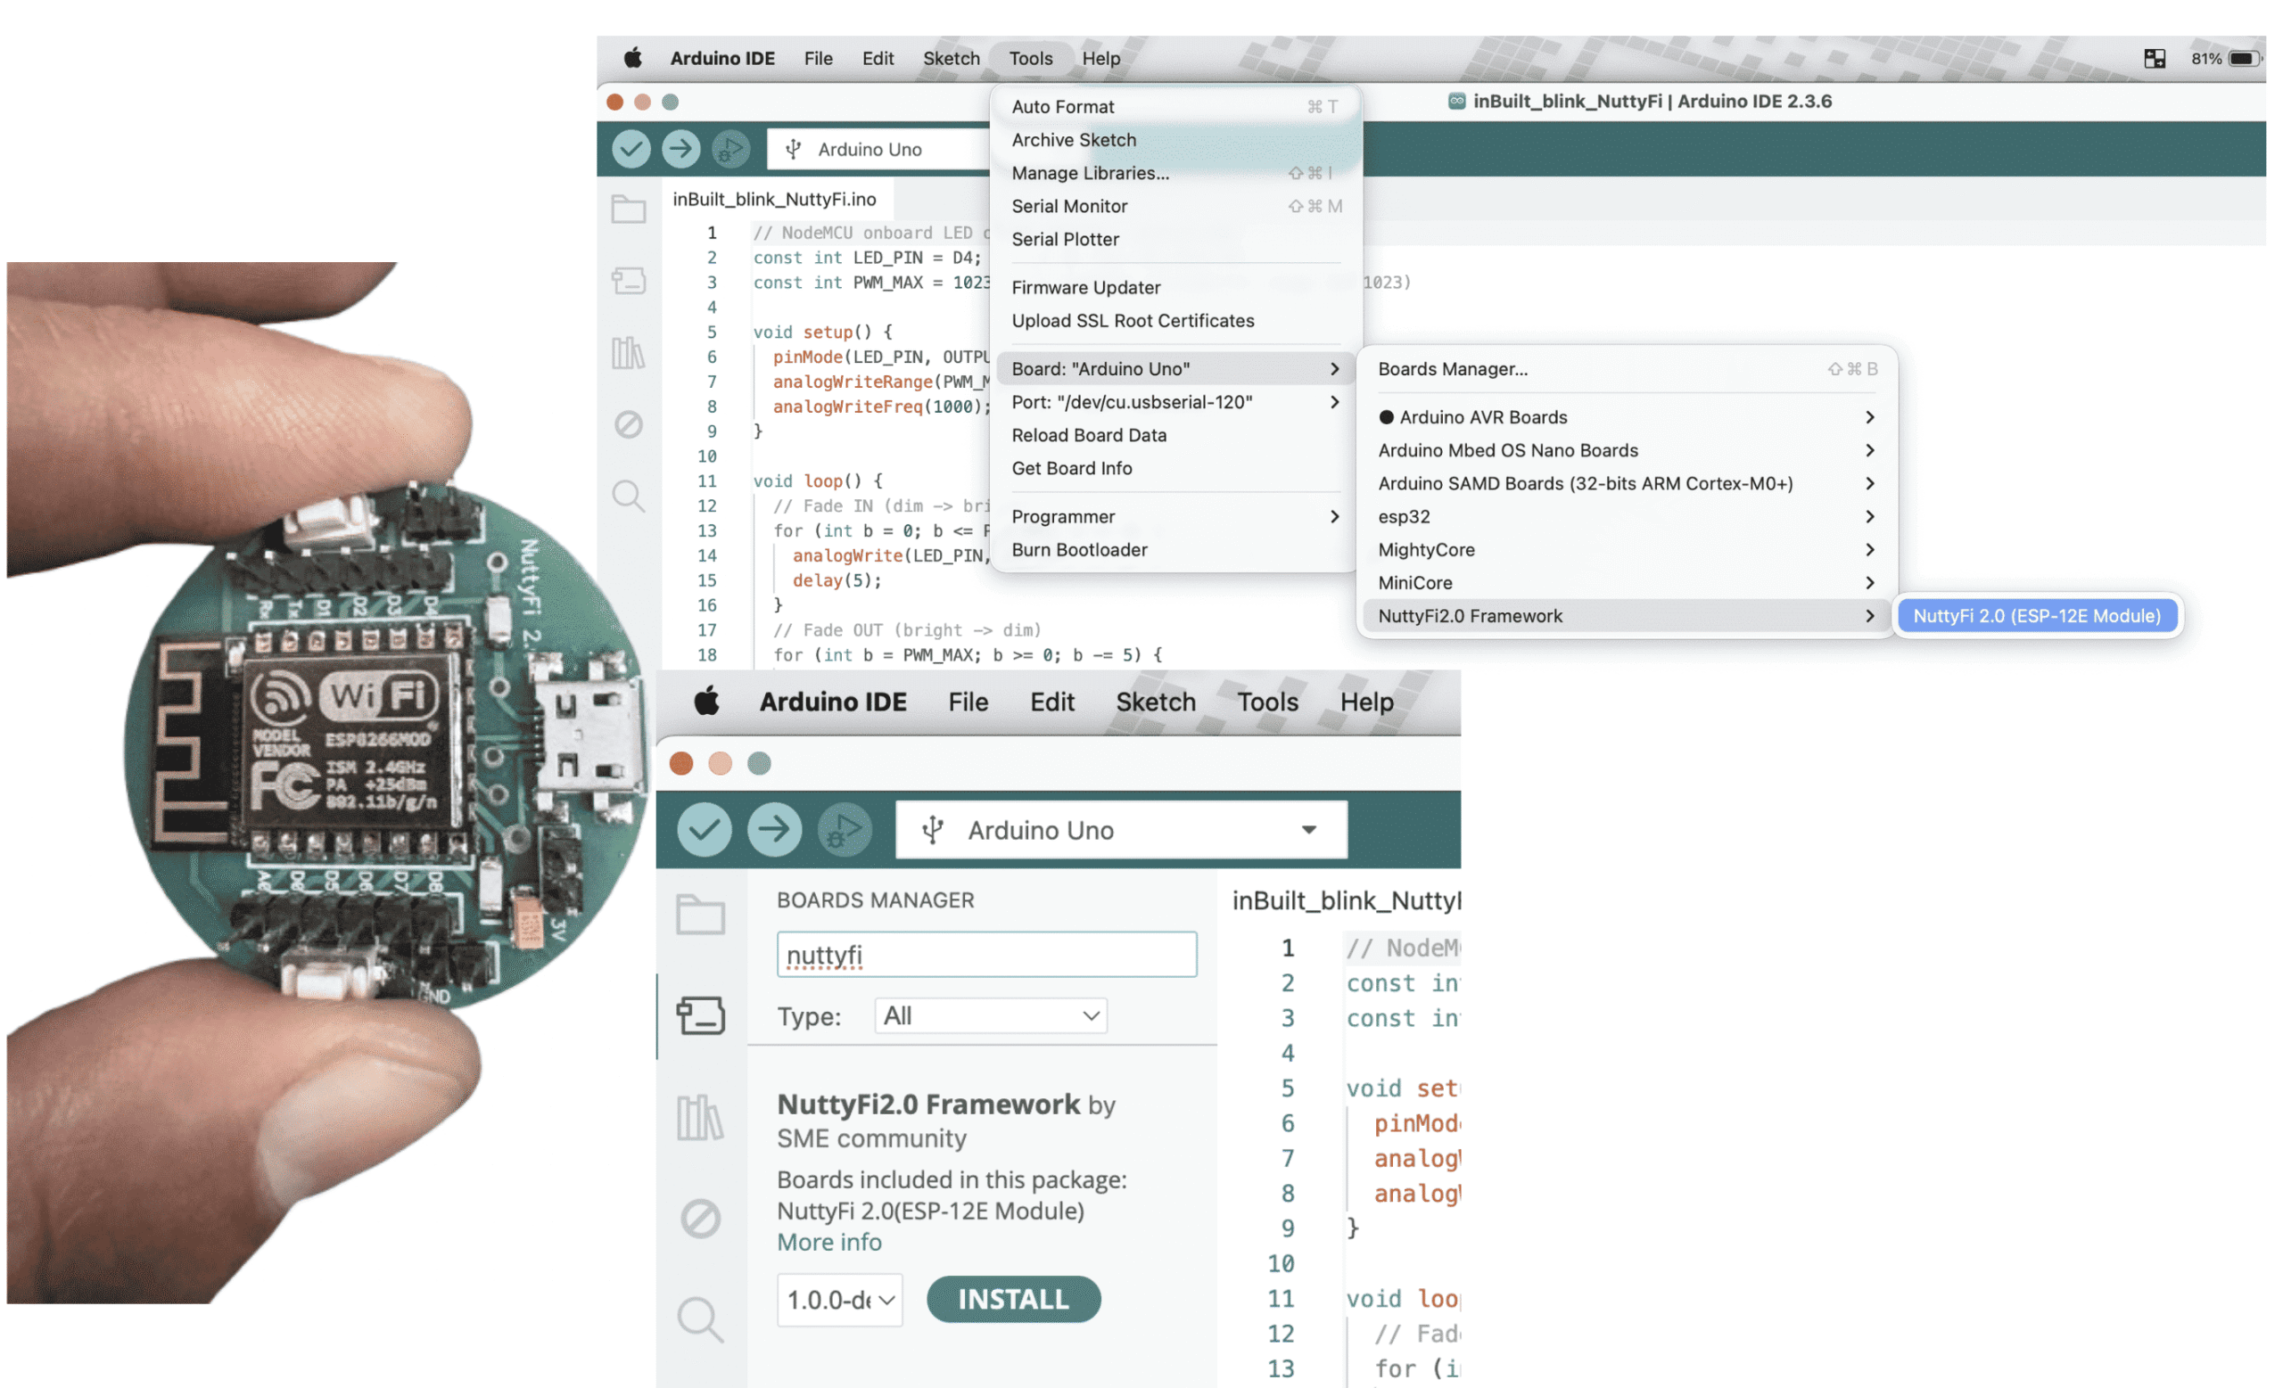The height and width of the screenshot is (1388, 2283).
Task: Open the Serial Monitor menu entry
Action: [1070, 206]
